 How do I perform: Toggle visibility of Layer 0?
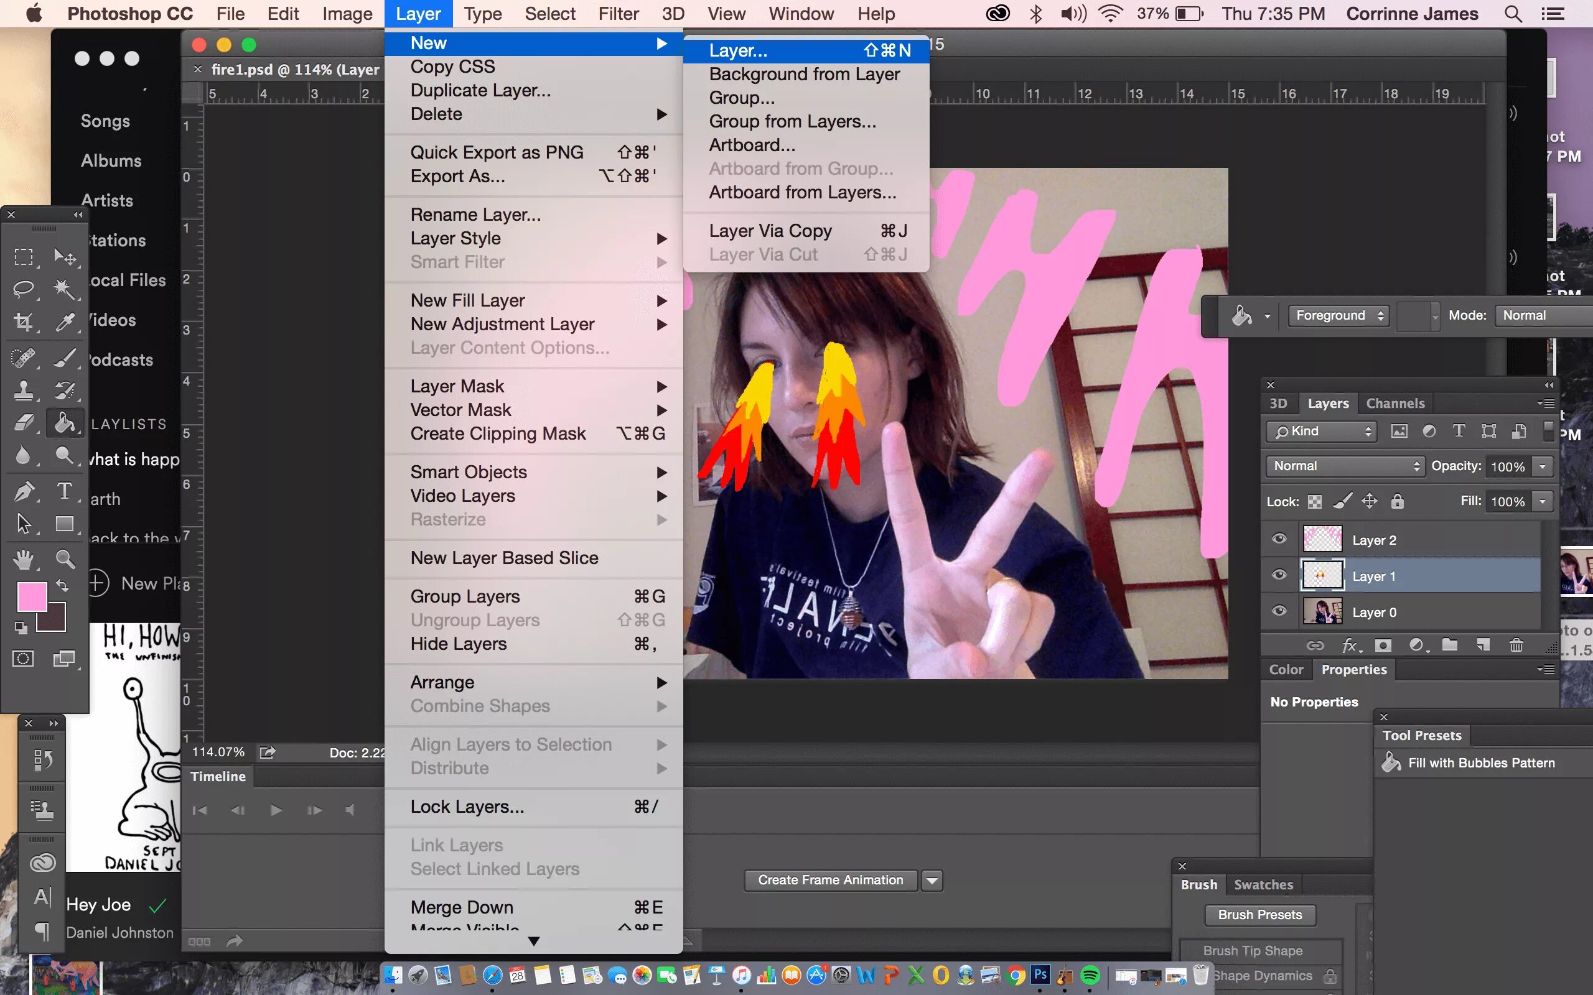click(1279, 611)
